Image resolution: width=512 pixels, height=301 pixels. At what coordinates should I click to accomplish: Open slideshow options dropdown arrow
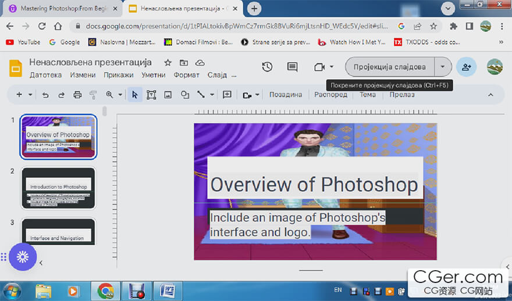[442, 67]
